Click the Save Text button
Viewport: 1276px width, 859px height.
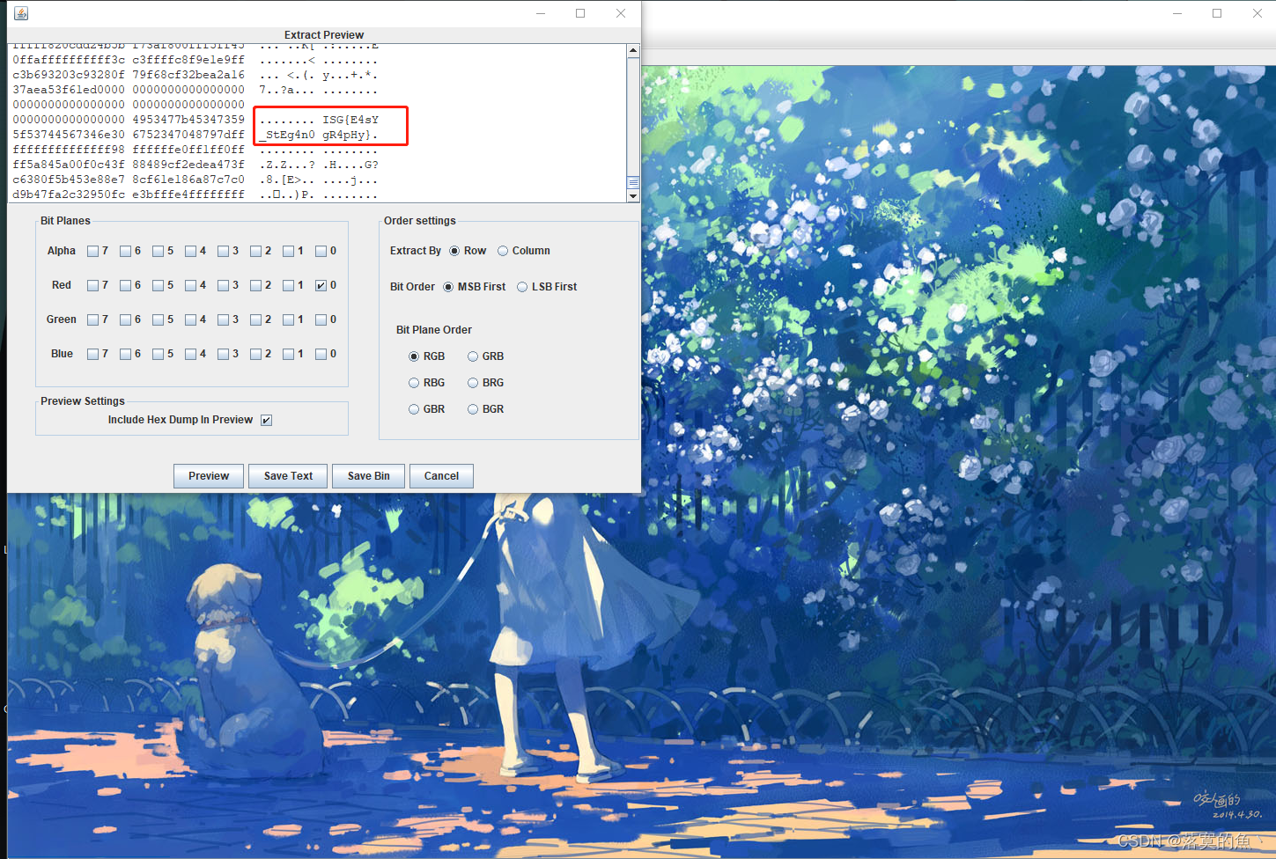point(288,476)
